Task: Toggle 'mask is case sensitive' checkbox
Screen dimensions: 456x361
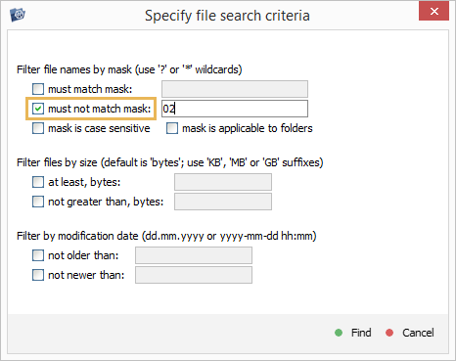Action: (38, 128)
